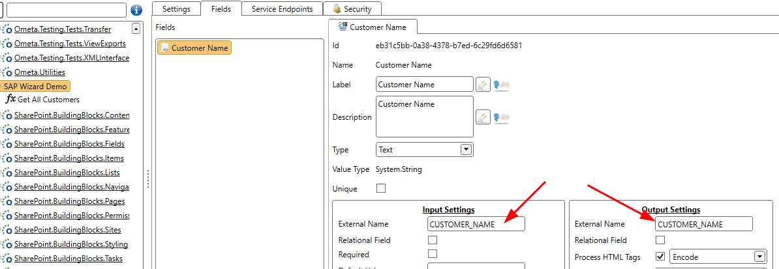Screen dimensions: 779x269
Task: Click Input Settings External Name field
Action: click(476, 224)
